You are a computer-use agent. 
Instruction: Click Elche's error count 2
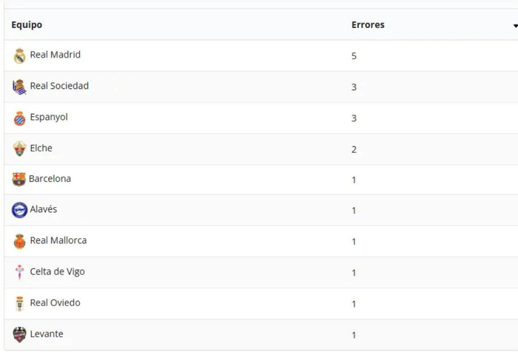point(354,149)
